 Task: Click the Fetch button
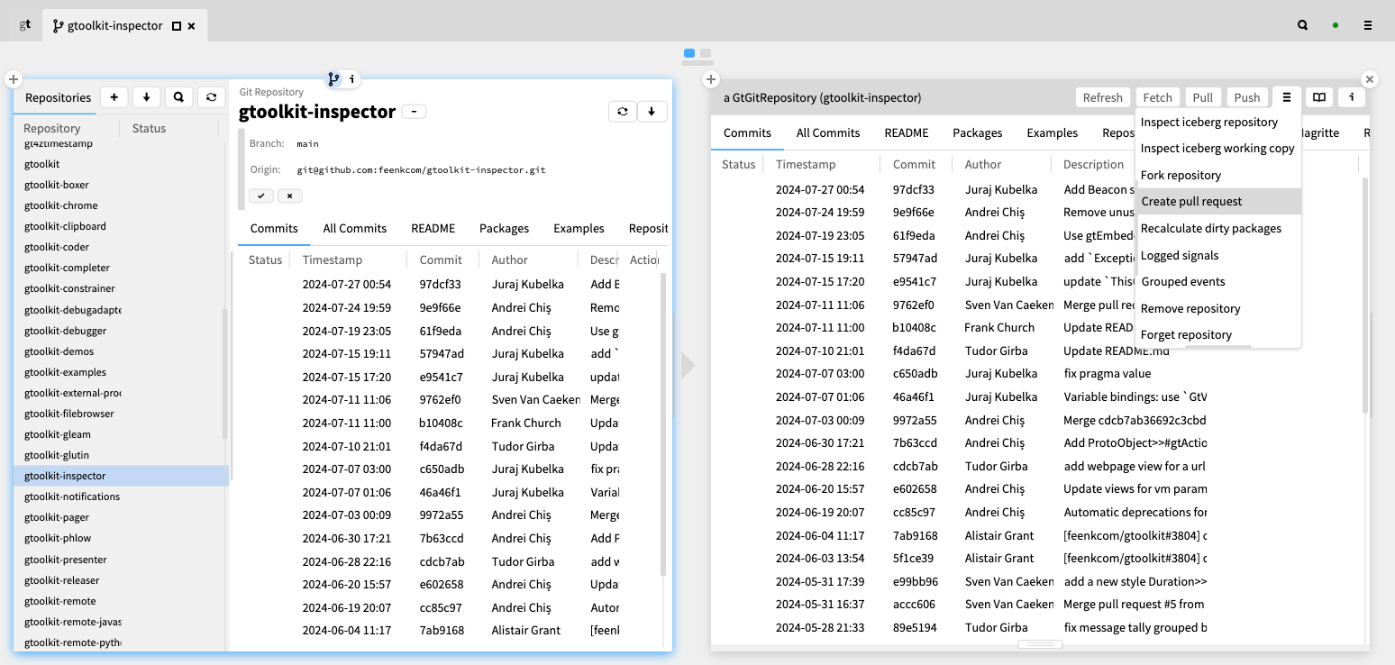click(x=1158, y=97)
